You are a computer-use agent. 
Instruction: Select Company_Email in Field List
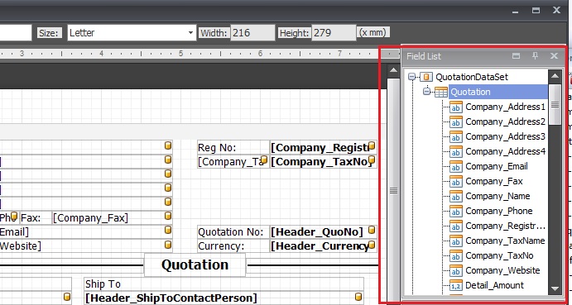click(497, 166)
